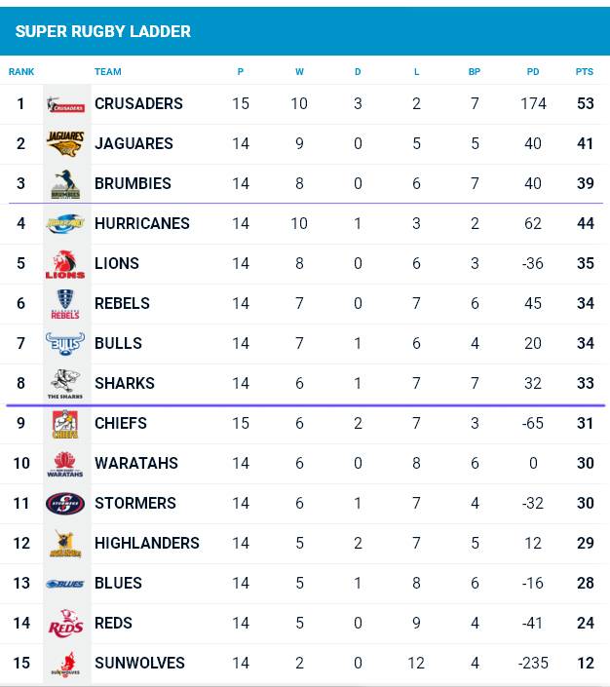Click the Stormers team logo

coord(65,504)
